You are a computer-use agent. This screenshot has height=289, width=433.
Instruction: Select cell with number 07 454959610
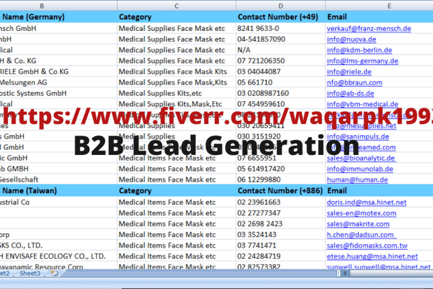tap(281, 104)
